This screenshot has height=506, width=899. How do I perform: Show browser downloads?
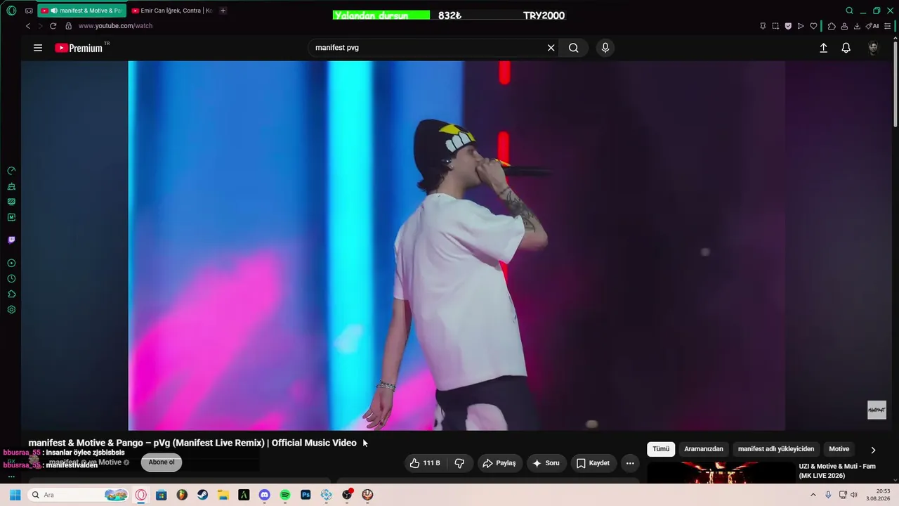click(857, 26)
